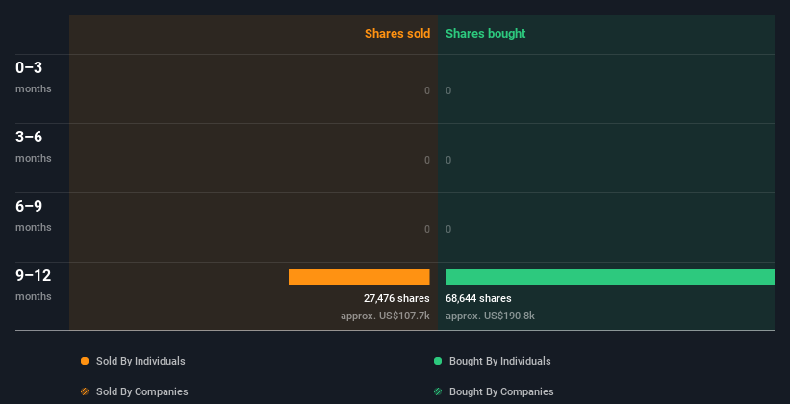This screenshot has height=404, width=790.
Task: Click the approx. US$107.7k amount
Action: pyautogui.click(x=385, y=316)
